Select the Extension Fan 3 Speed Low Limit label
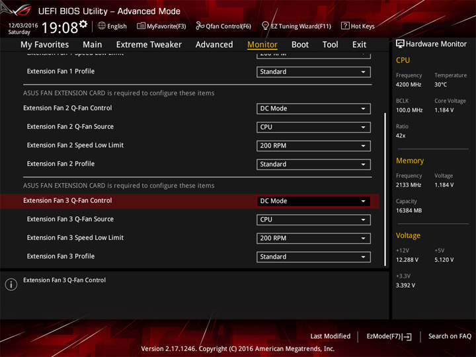 (75, 238)
